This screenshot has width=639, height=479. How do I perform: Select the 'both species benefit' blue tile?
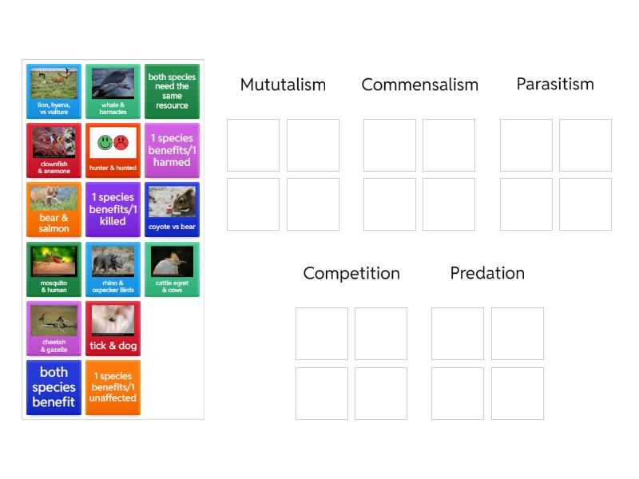coord(53,387)
